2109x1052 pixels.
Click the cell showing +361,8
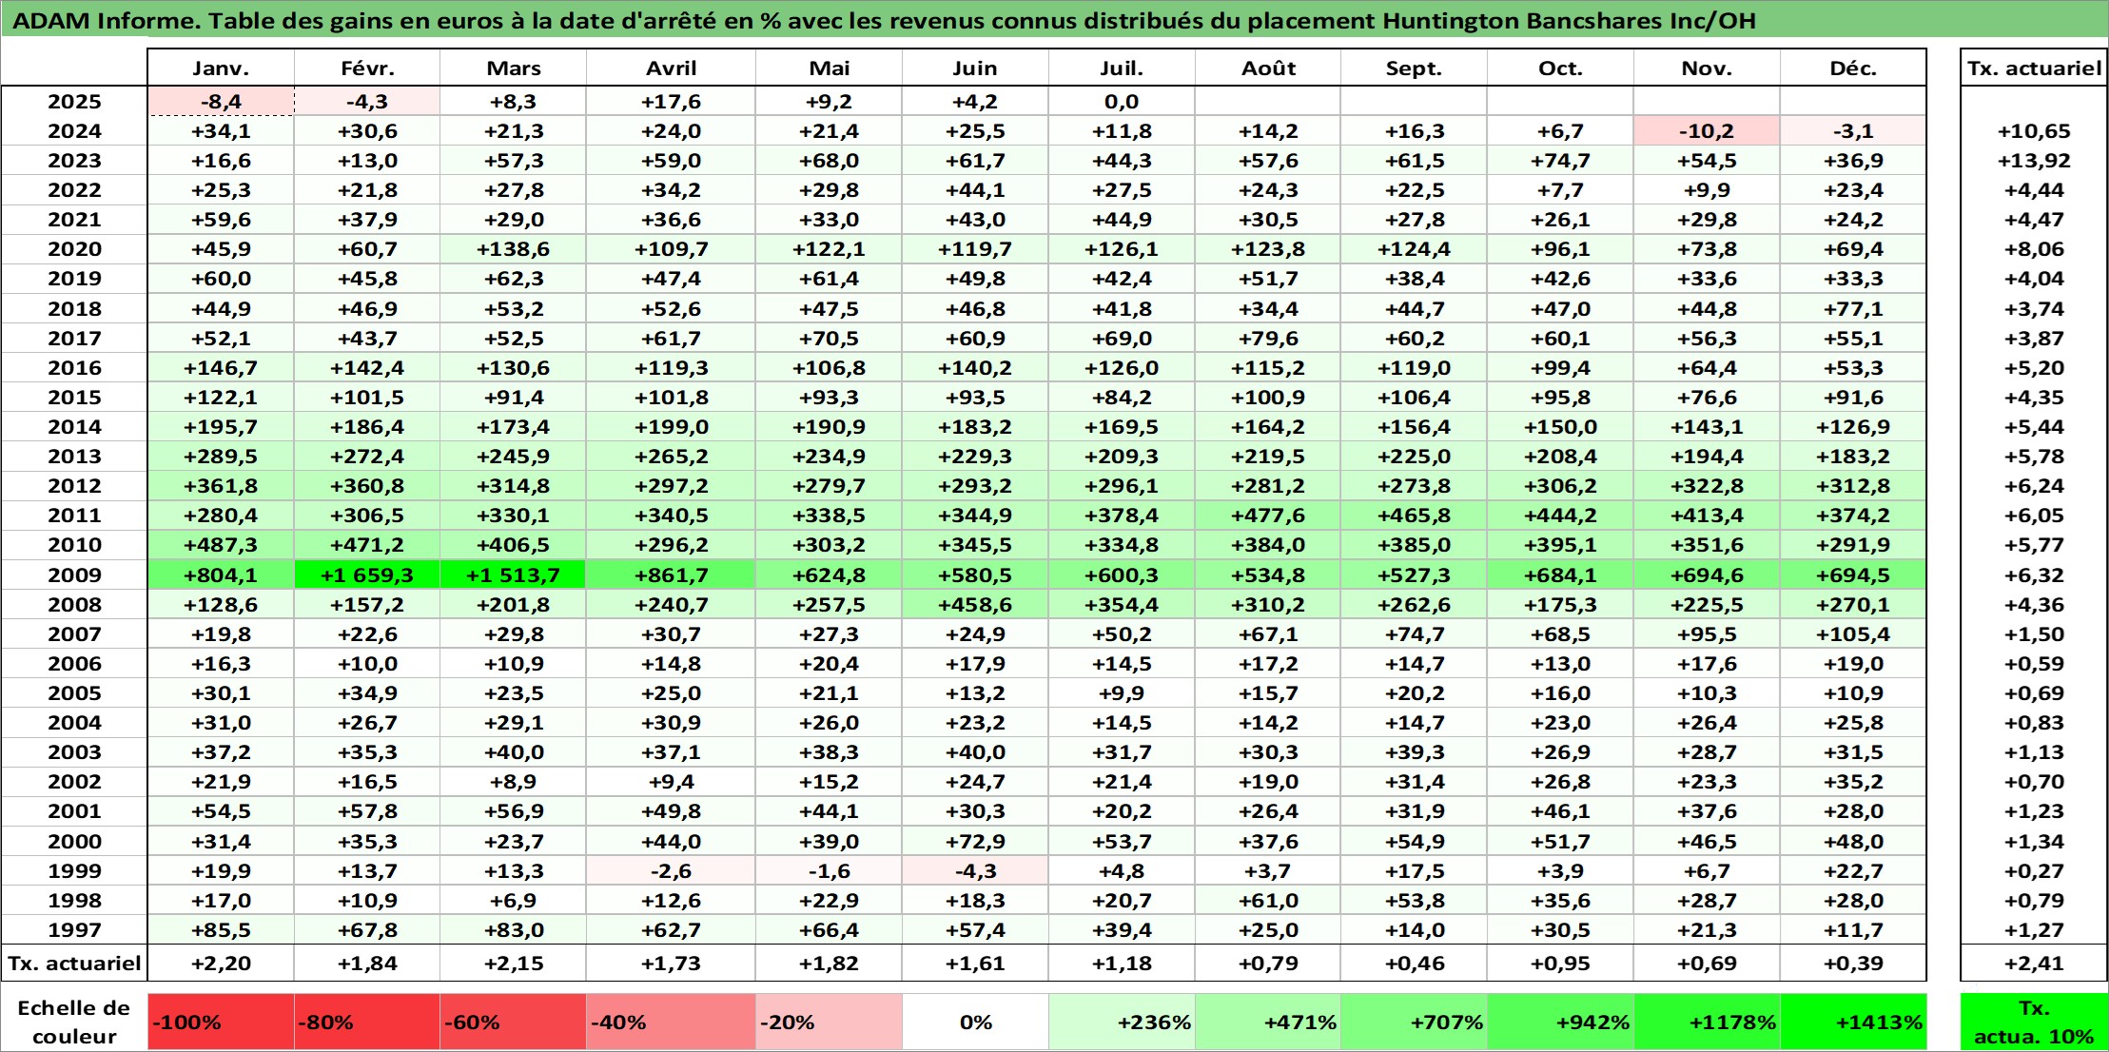pyautogui.click(x=221, y=486)
